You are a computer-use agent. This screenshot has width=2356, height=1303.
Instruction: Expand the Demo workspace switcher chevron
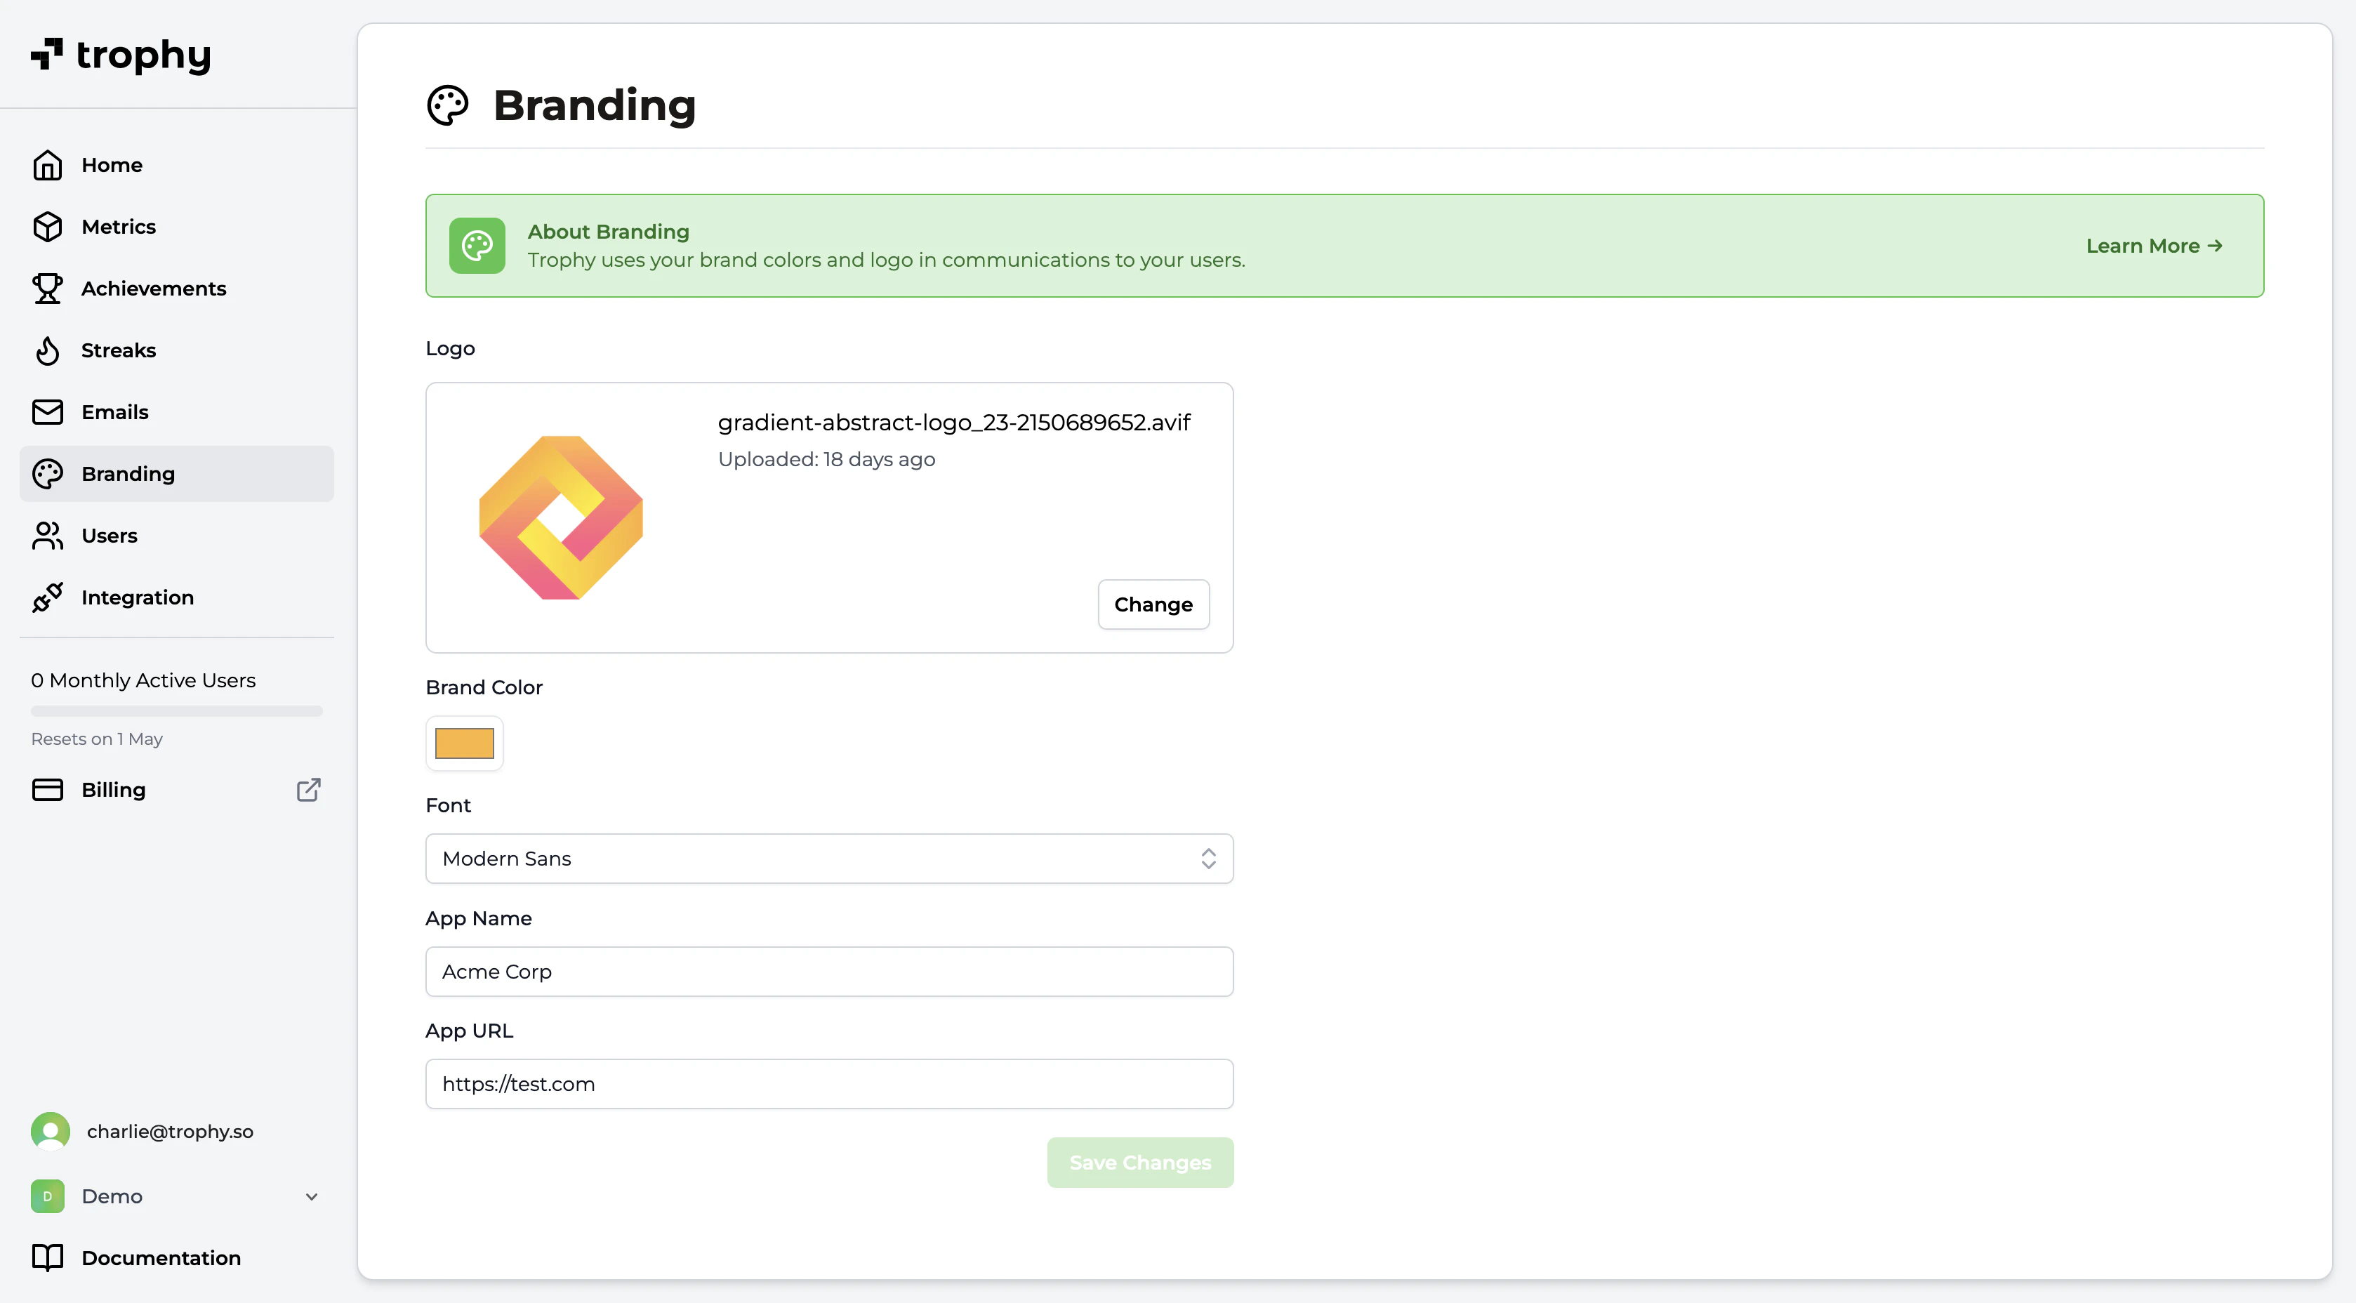tap(311, 1197)
